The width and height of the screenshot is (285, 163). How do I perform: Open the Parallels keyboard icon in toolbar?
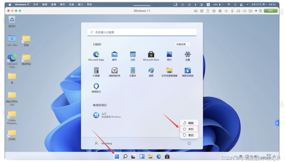tap(195, 11)
